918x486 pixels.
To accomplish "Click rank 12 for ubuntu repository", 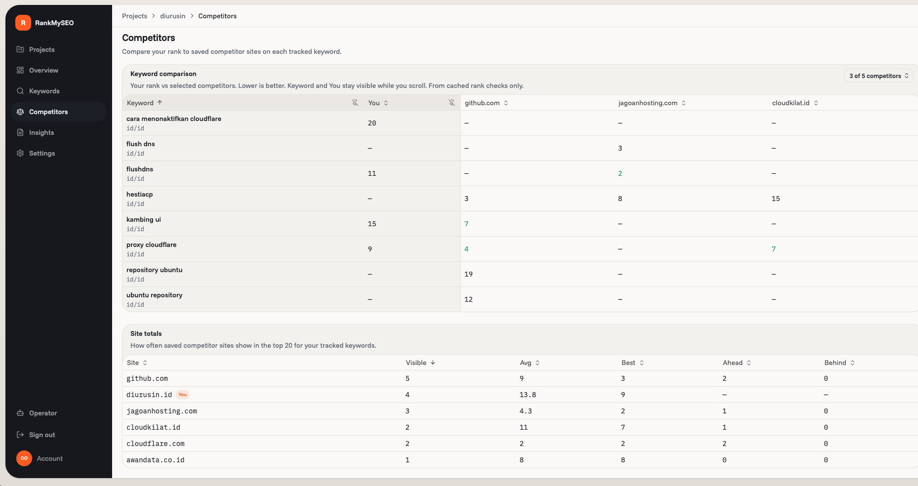I will pos(469,299).
